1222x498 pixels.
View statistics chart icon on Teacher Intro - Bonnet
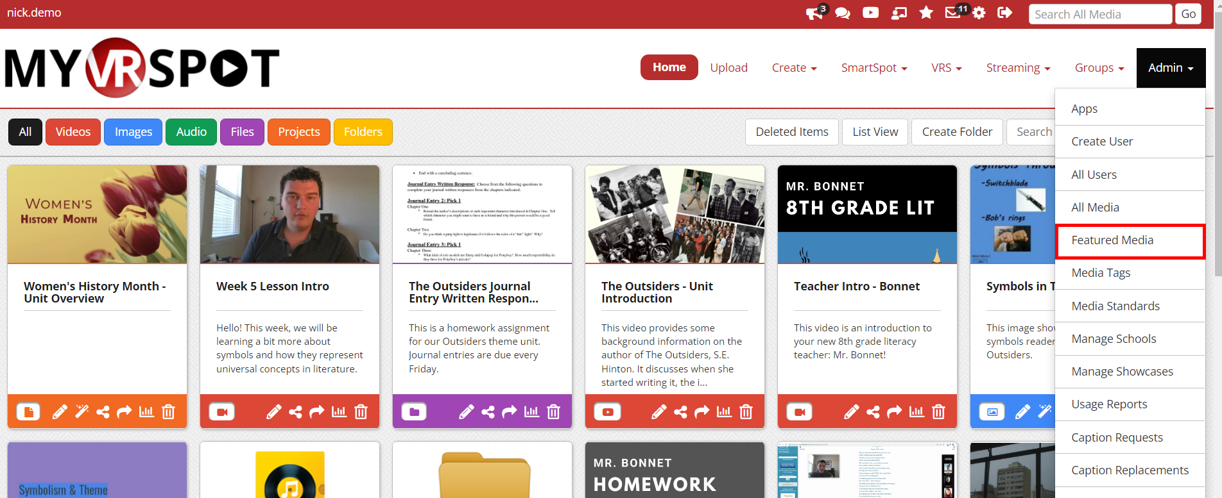coord(917,411)
